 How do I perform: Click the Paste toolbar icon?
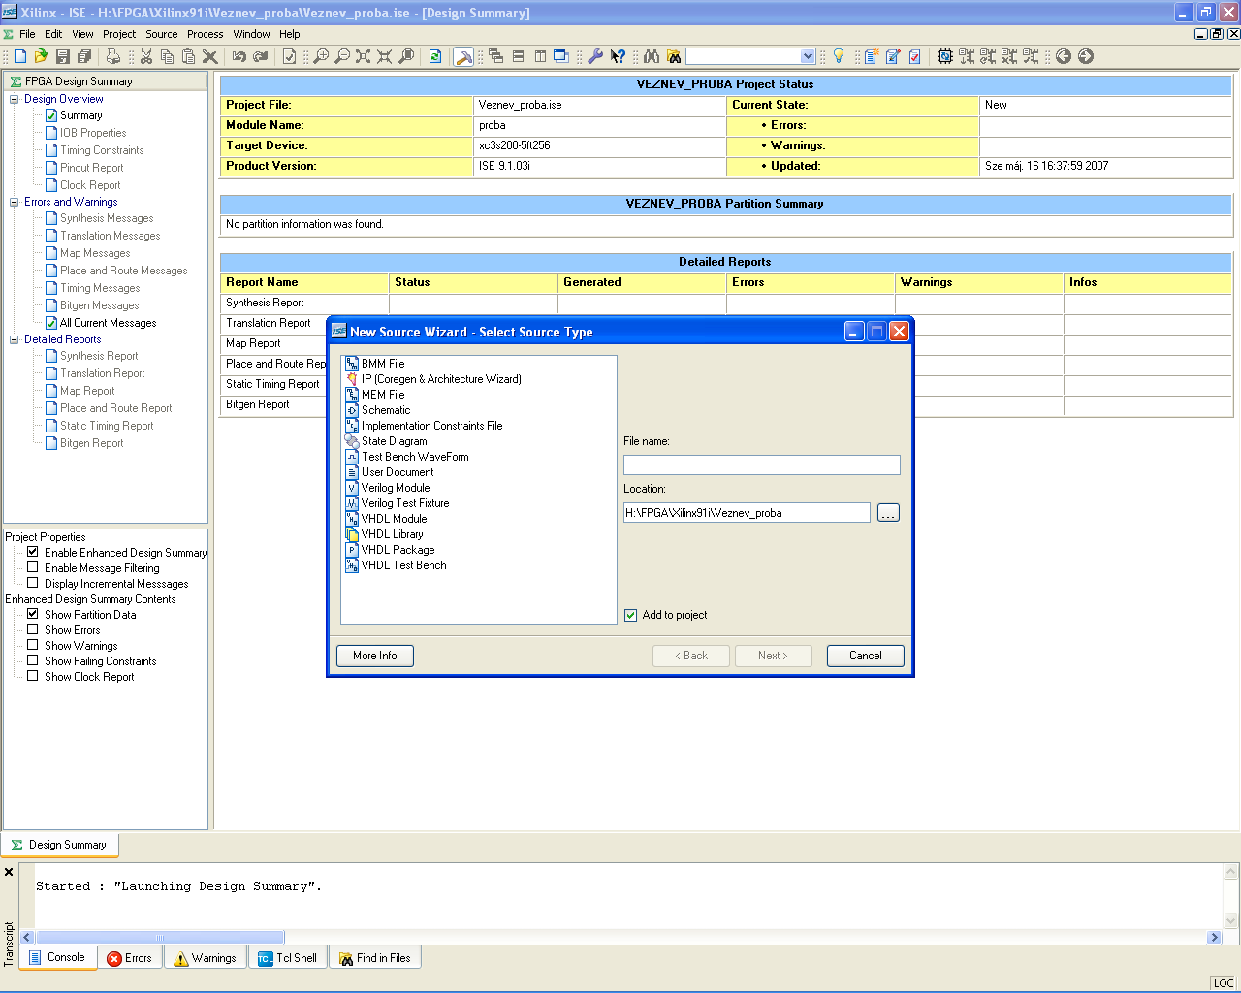(188, 56)
